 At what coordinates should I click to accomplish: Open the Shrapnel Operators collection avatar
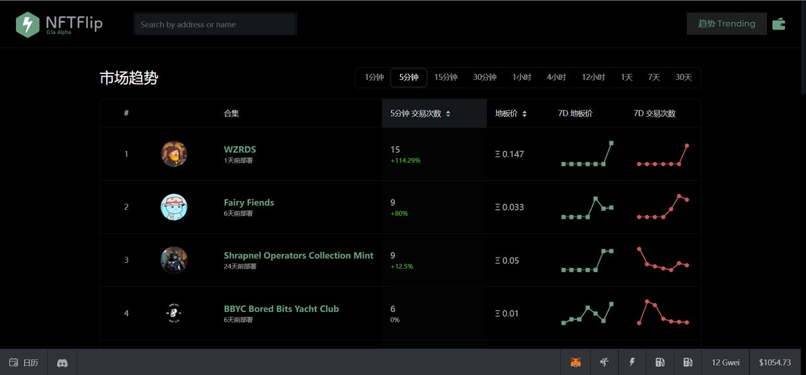coord(174,260)
